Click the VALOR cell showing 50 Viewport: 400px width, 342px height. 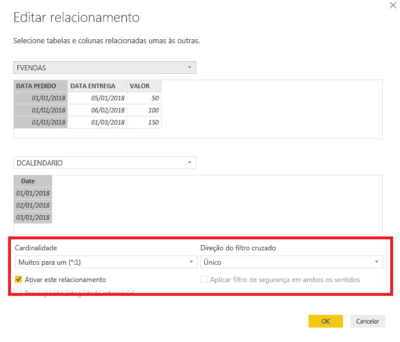(144, 98)
